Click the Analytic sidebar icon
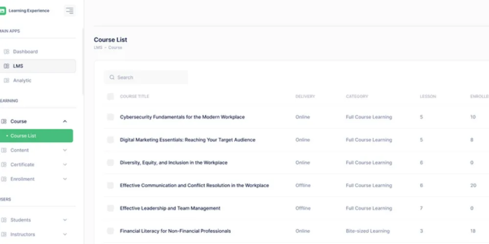Screen dimensions: 489x244 6,81
